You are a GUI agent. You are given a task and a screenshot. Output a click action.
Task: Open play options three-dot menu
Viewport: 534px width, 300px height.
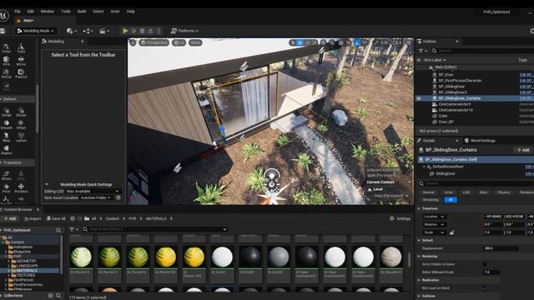[x=159, y=31]
